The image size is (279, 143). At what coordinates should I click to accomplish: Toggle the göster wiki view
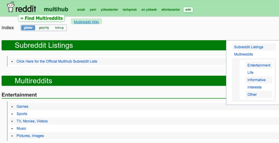click(x=28, y=28)
